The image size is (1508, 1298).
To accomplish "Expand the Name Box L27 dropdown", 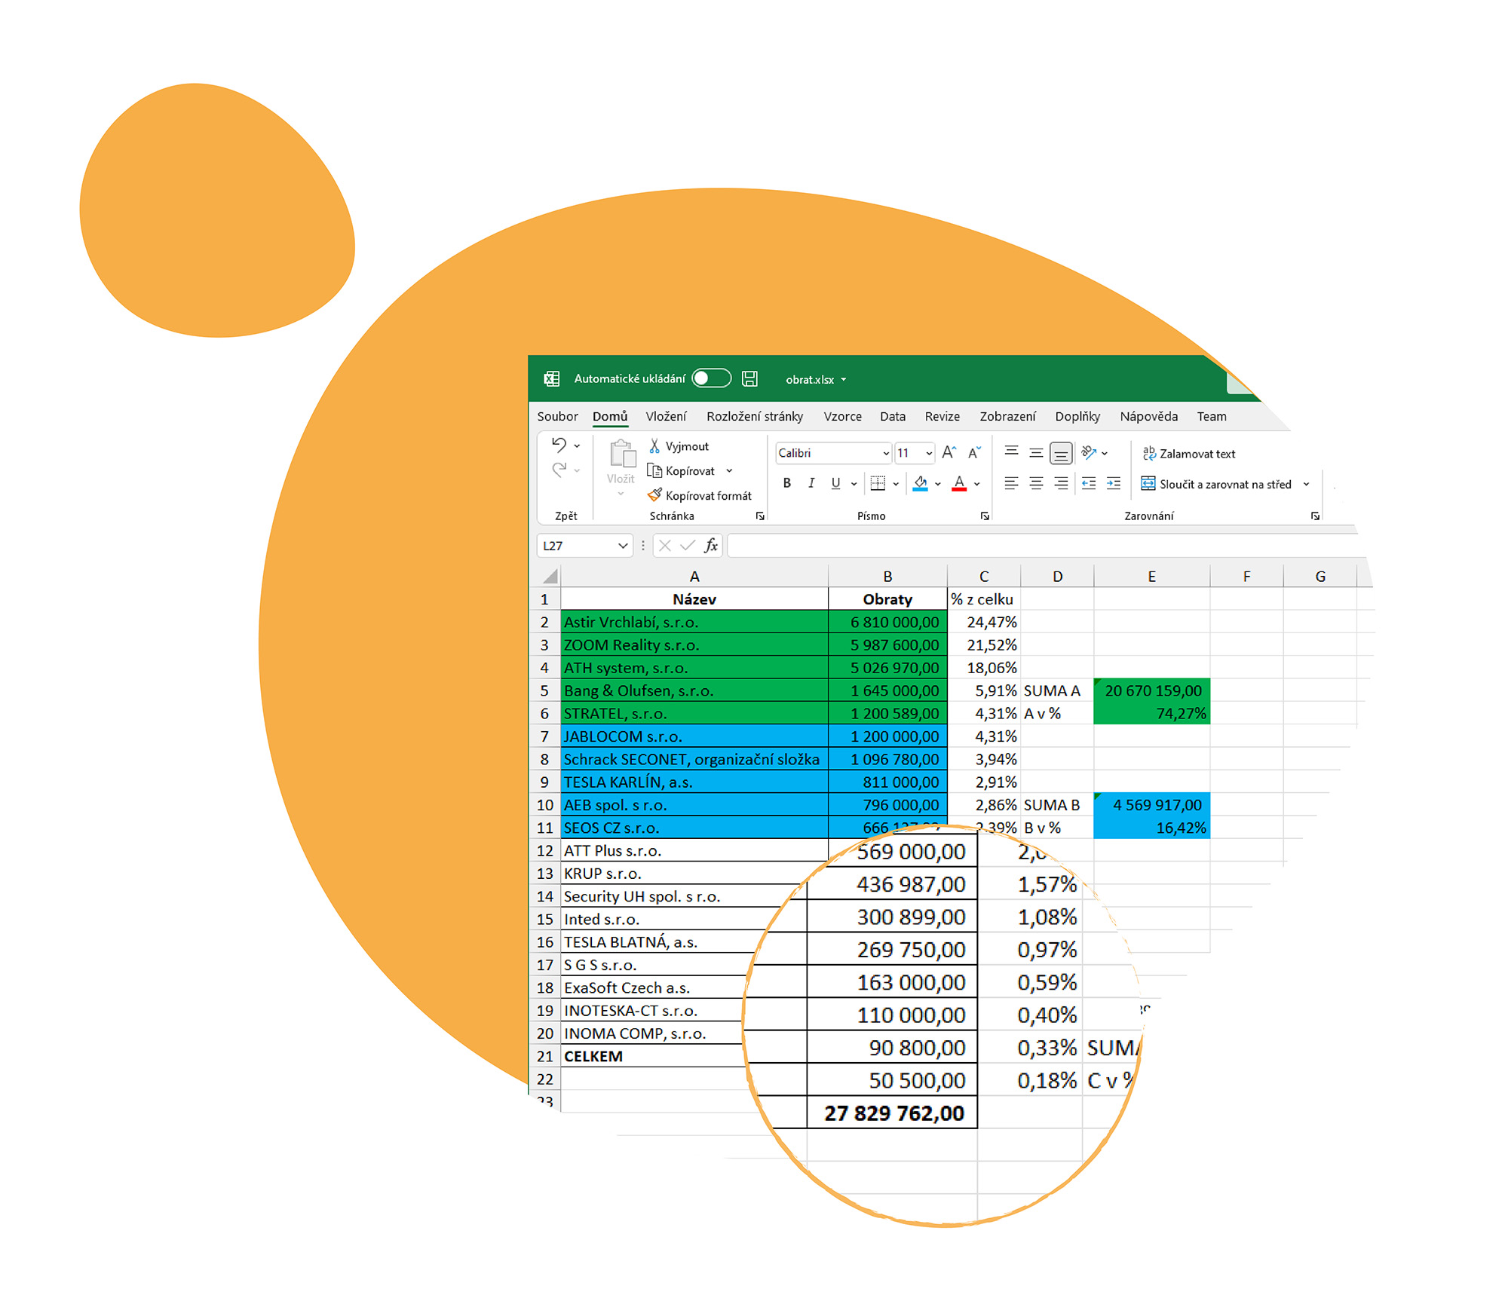I will click(623, 545).
